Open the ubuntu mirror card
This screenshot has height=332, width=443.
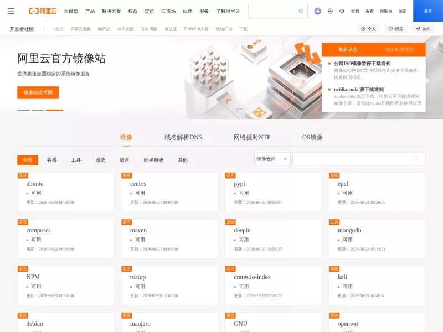tap(65, 192)
